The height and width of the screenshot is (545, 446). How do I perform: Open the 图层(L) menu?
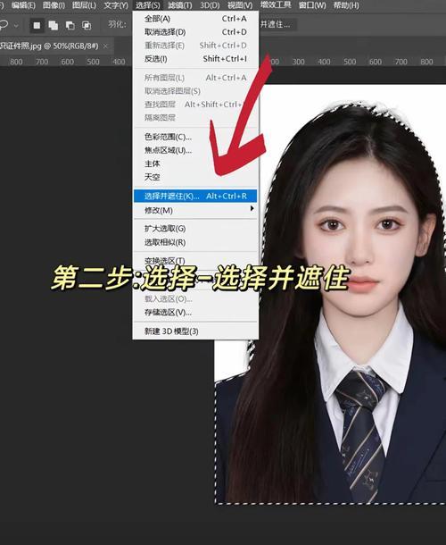[84, 5]
